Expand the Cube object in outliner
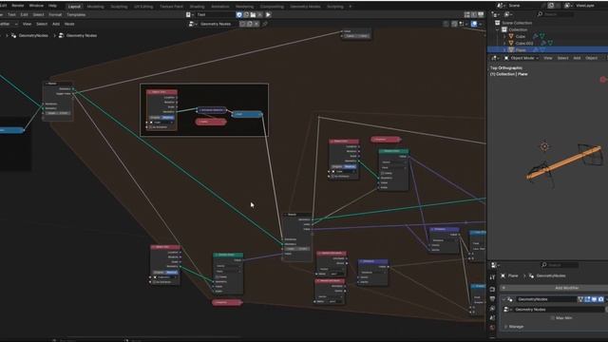The width and height of the screenshot is (608, 342). (504, 36)
